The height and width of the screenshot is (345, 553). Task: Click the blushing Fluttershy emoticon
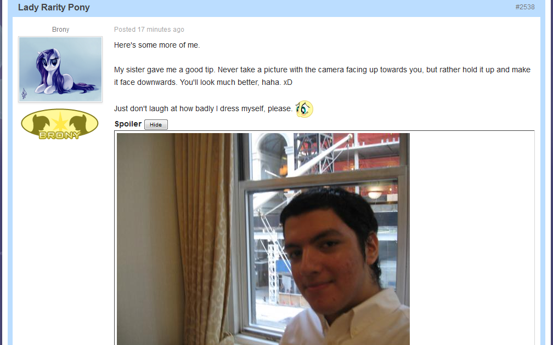tap(304, 109)
